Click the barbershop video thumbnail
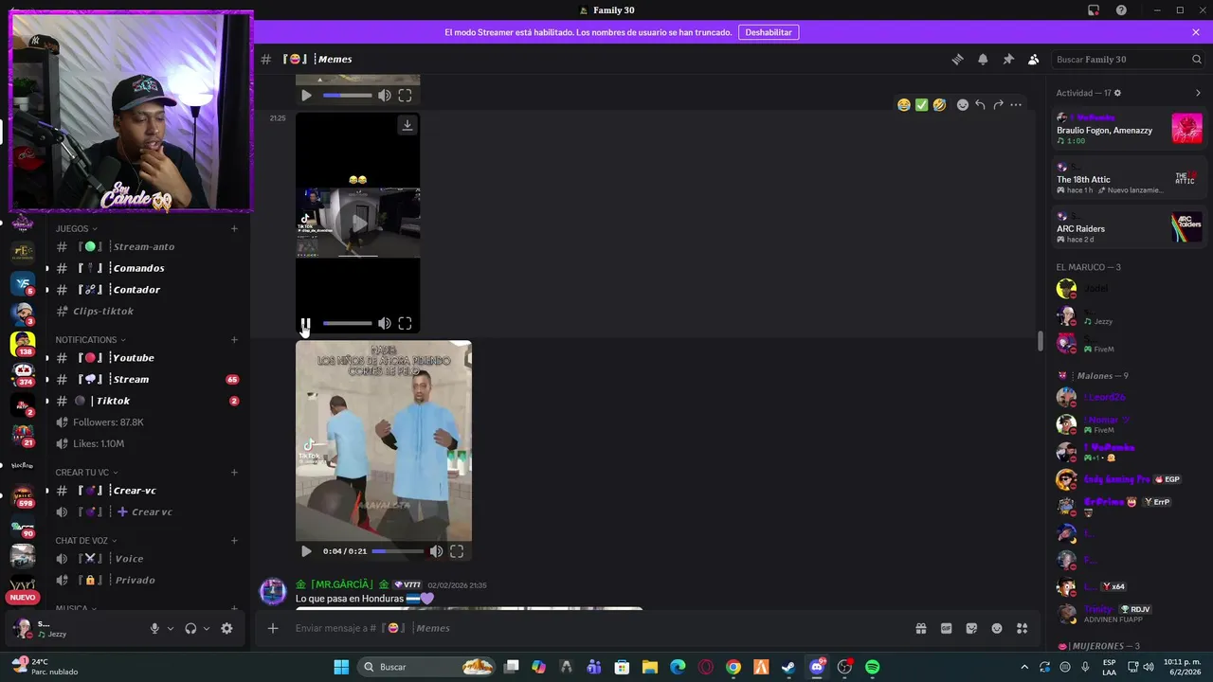The image size is (1213, 682). (x=384, y=440)
